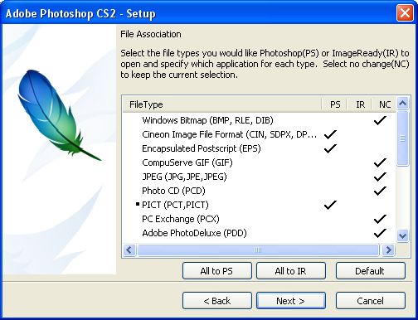Click the PS column header
This screenshot has height=320, width=418.
(x=334, y=104)
